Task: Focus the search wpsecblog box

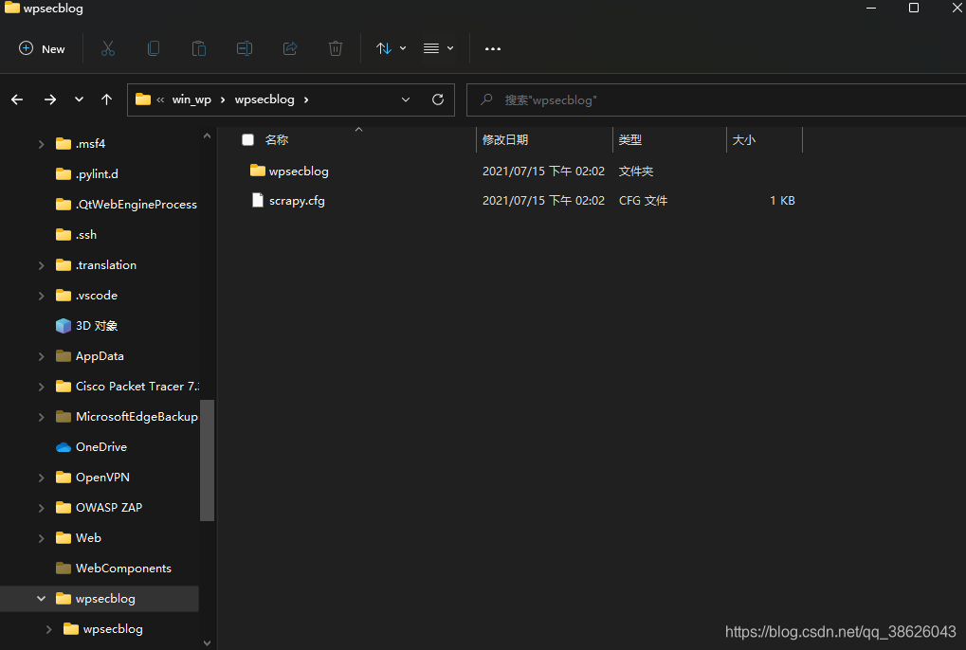Action: click(716, 99)
